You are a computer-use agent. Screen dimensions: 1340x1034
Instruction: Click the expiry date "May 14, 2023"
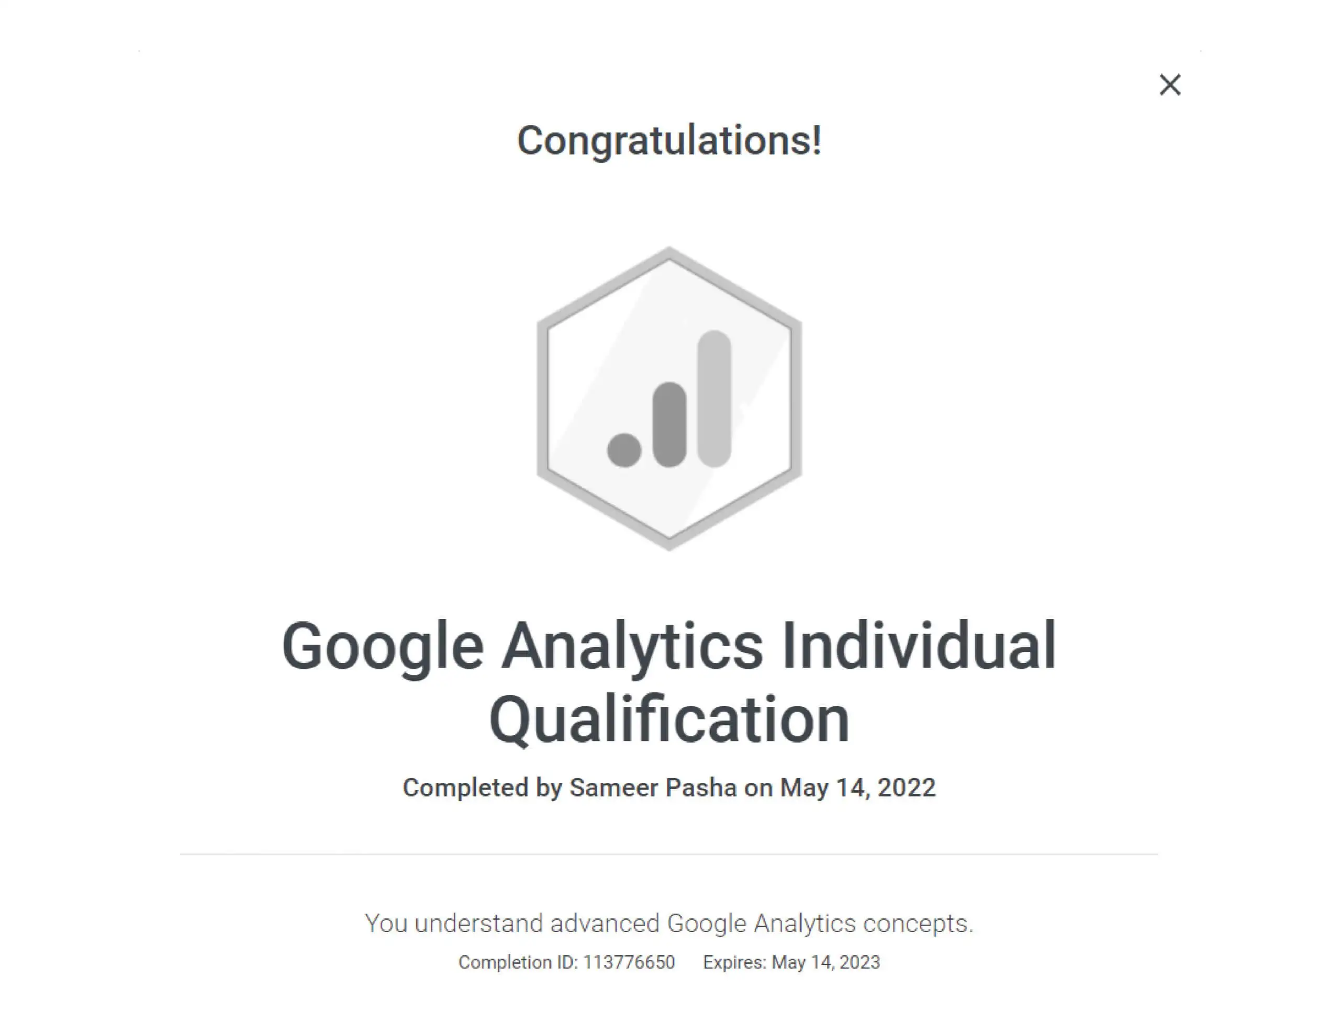825,962
